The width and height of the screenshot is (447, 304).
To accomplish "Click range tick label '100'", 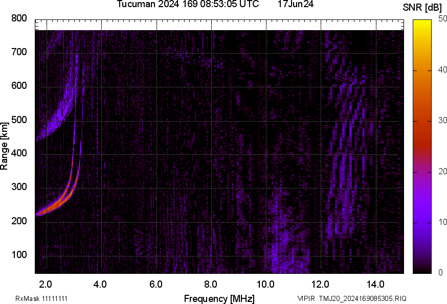I will 19,254.
